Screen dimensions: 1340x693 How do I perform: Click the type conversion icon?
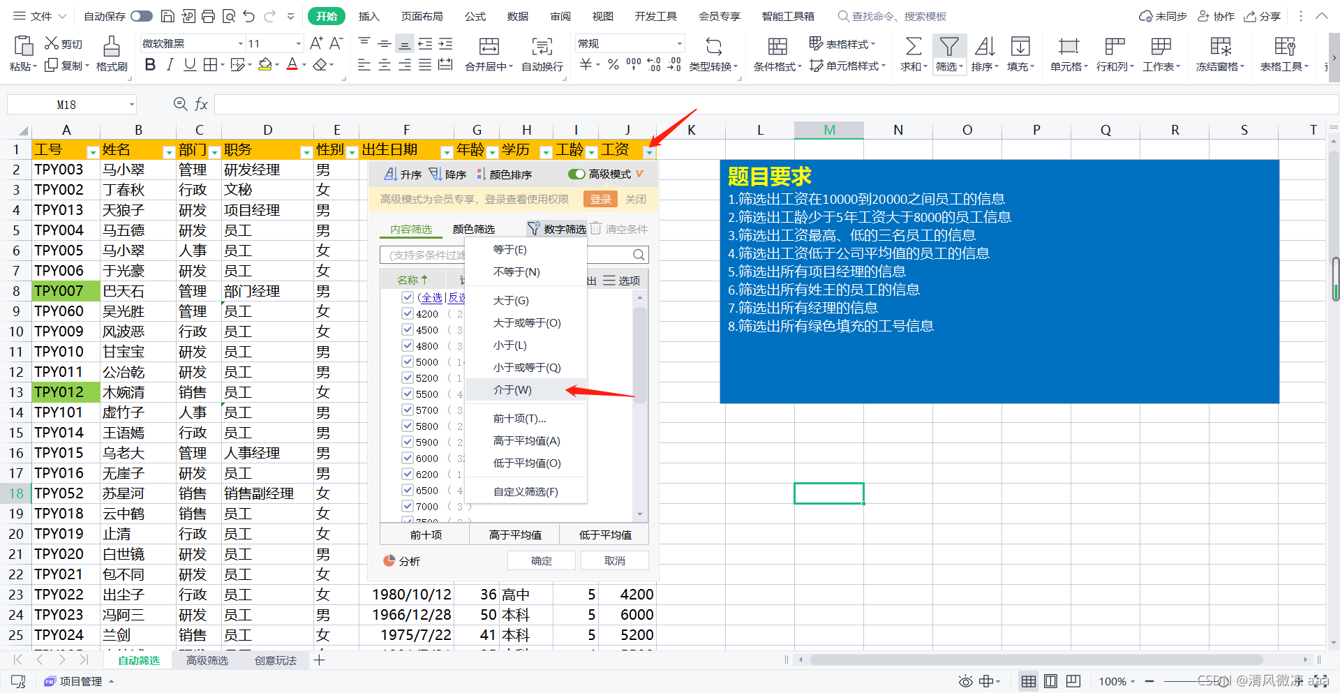coord(713,46)
